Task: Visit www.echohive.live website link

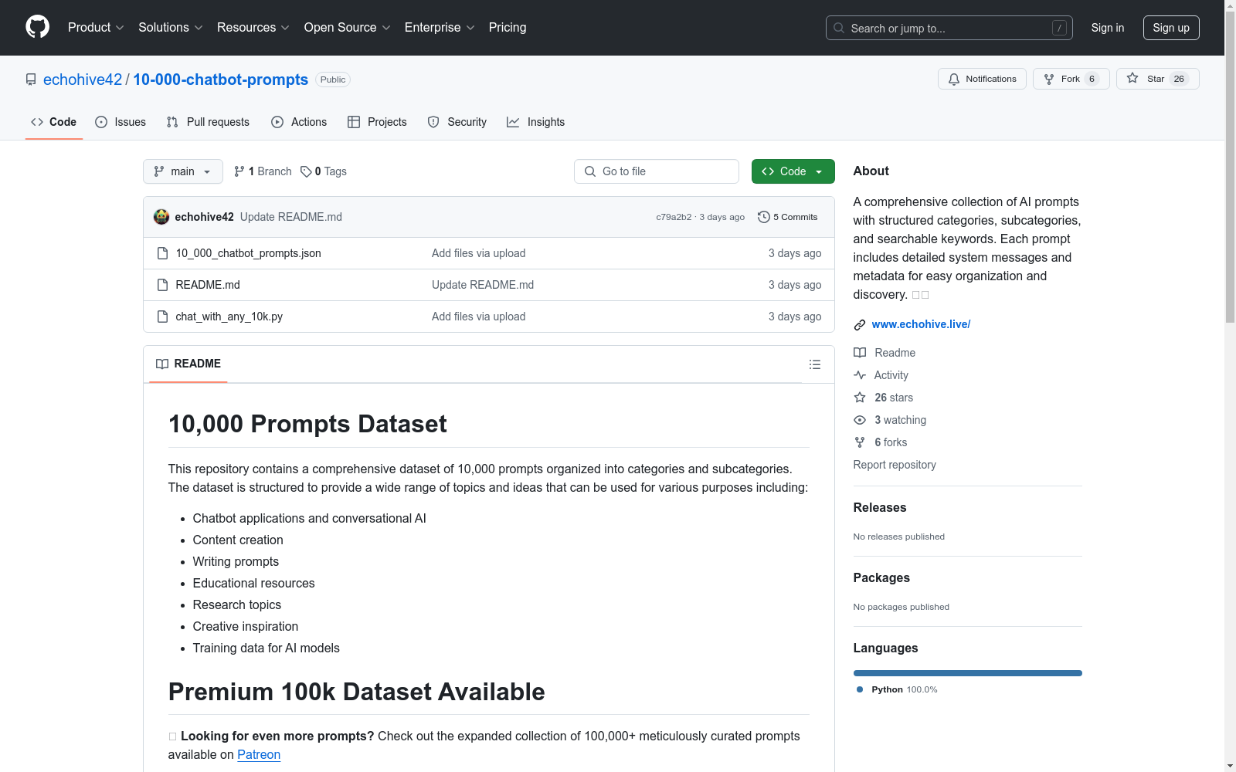Action: point(921,324)
